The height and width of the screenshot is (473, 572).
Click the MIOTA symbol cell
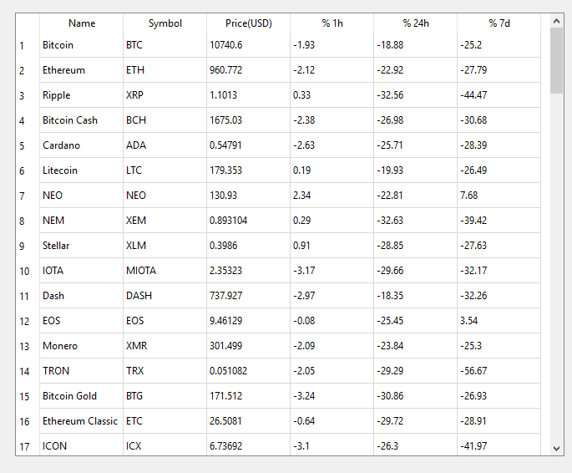click(165, 271)
